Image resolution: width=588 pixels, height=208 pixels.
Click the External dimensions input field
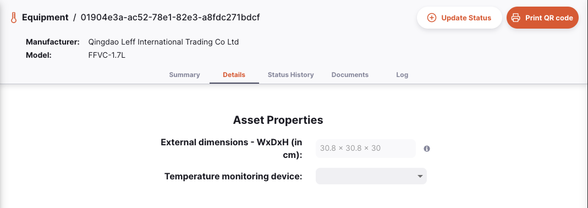pos(366,149)
